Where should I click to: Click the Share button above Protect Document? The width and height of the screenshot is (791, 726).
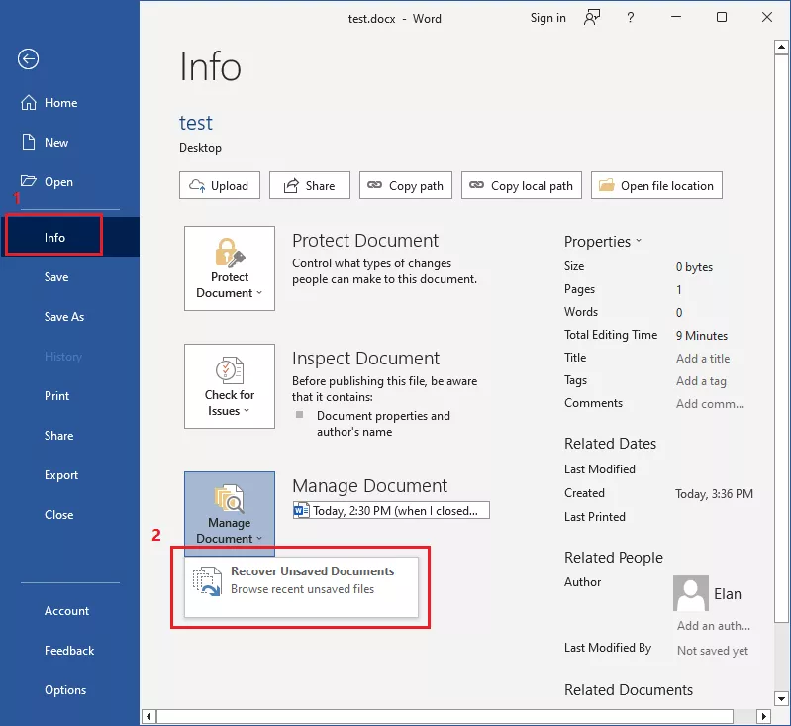coord(309,185)
